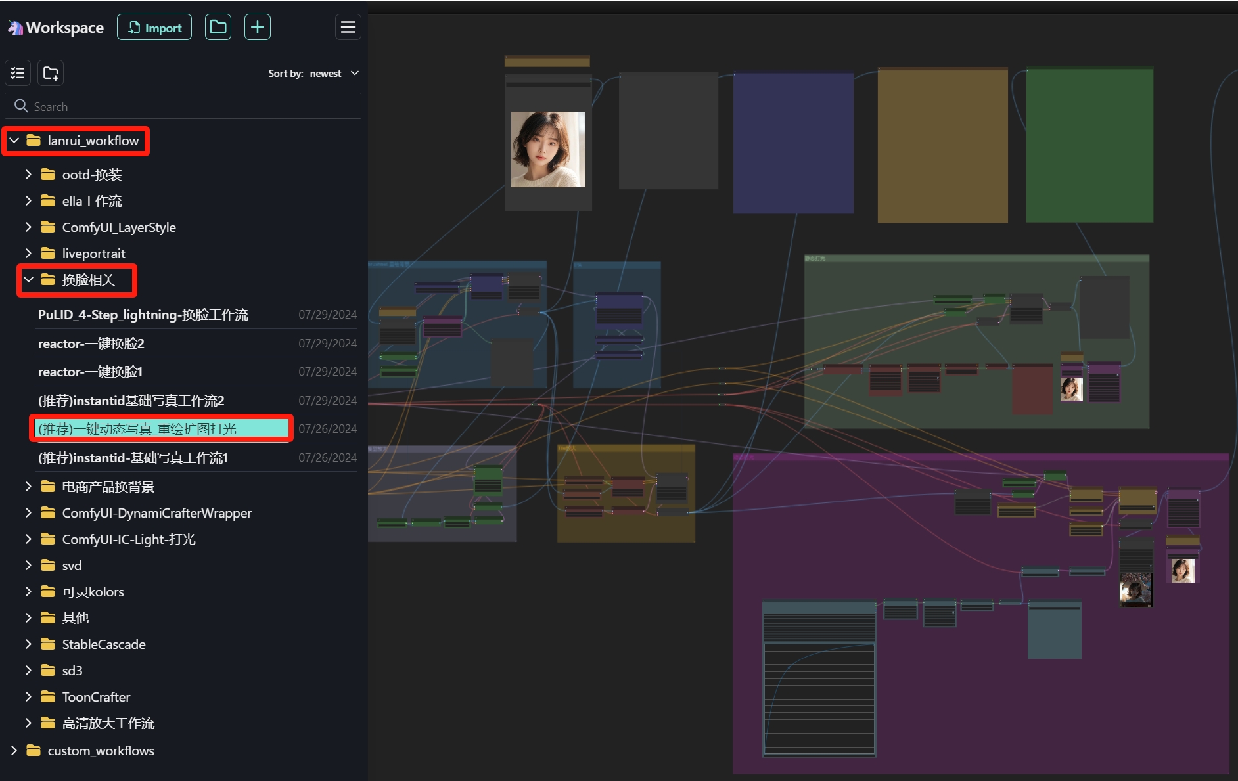Click the golden-brown node on canvas
The height and width of the screenshot is (781, 1238).
(942, 145)
